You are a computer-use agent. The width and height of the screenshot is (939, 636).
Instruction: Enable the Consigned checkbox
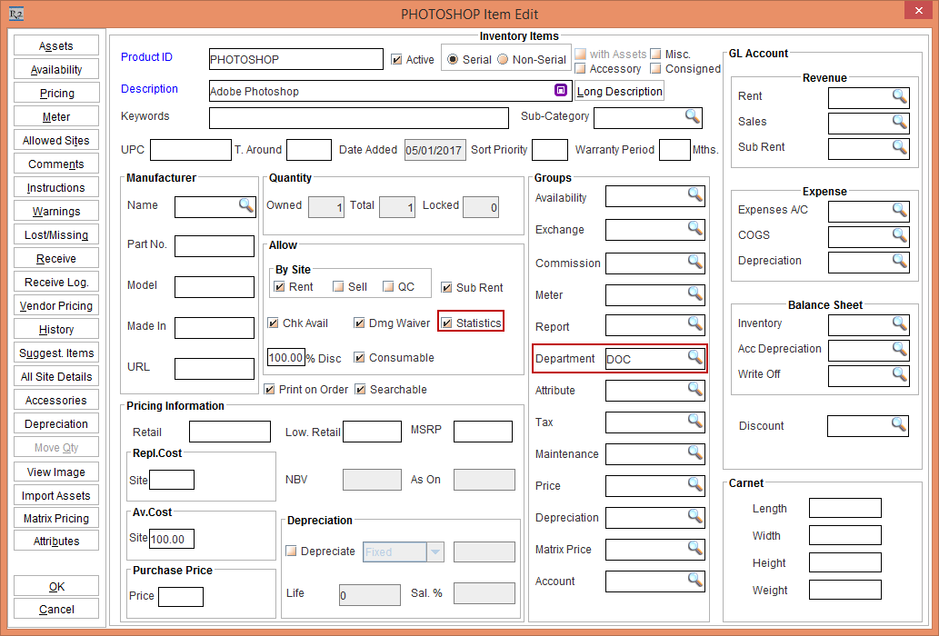(655, 69)
